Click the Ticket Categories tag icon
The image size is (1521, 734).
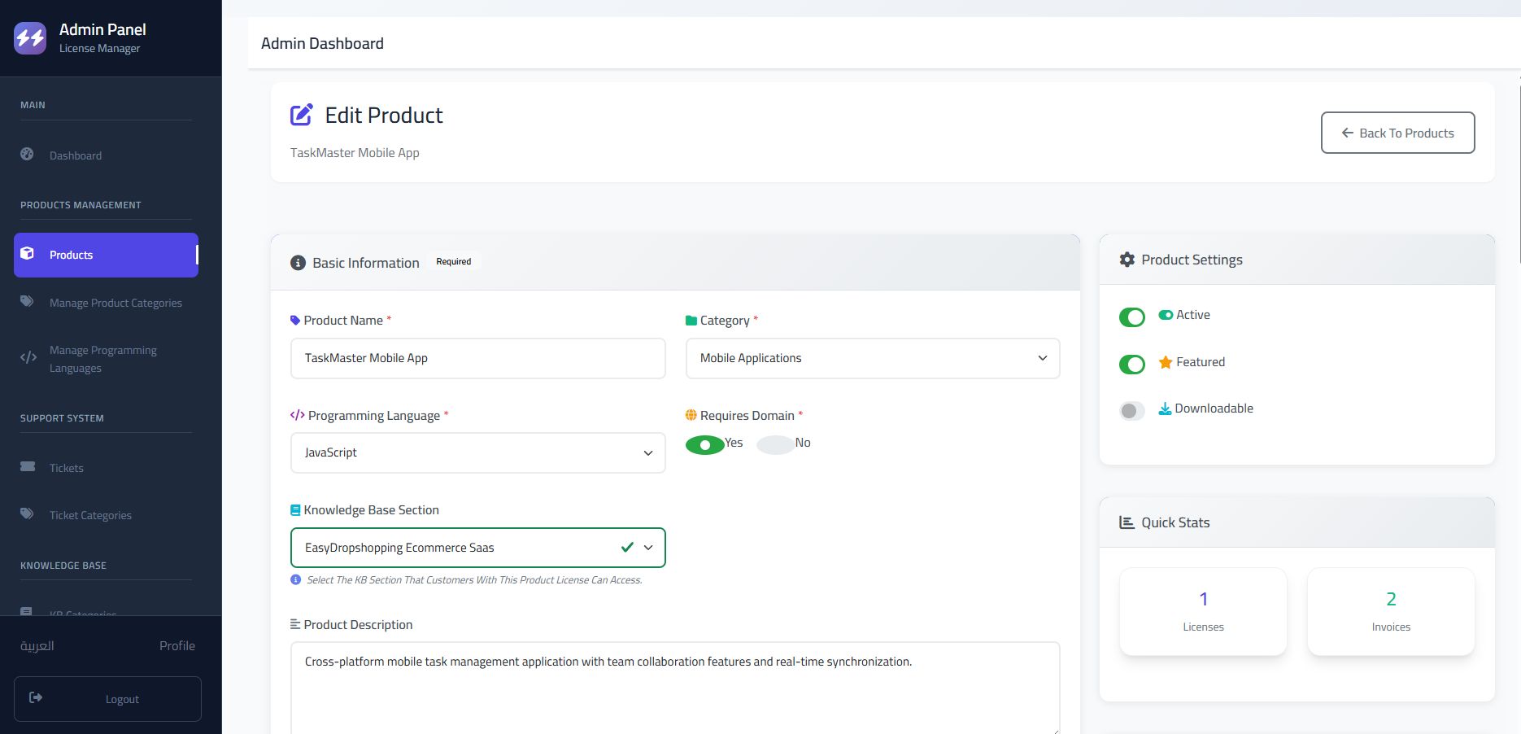tap(28, 514)
